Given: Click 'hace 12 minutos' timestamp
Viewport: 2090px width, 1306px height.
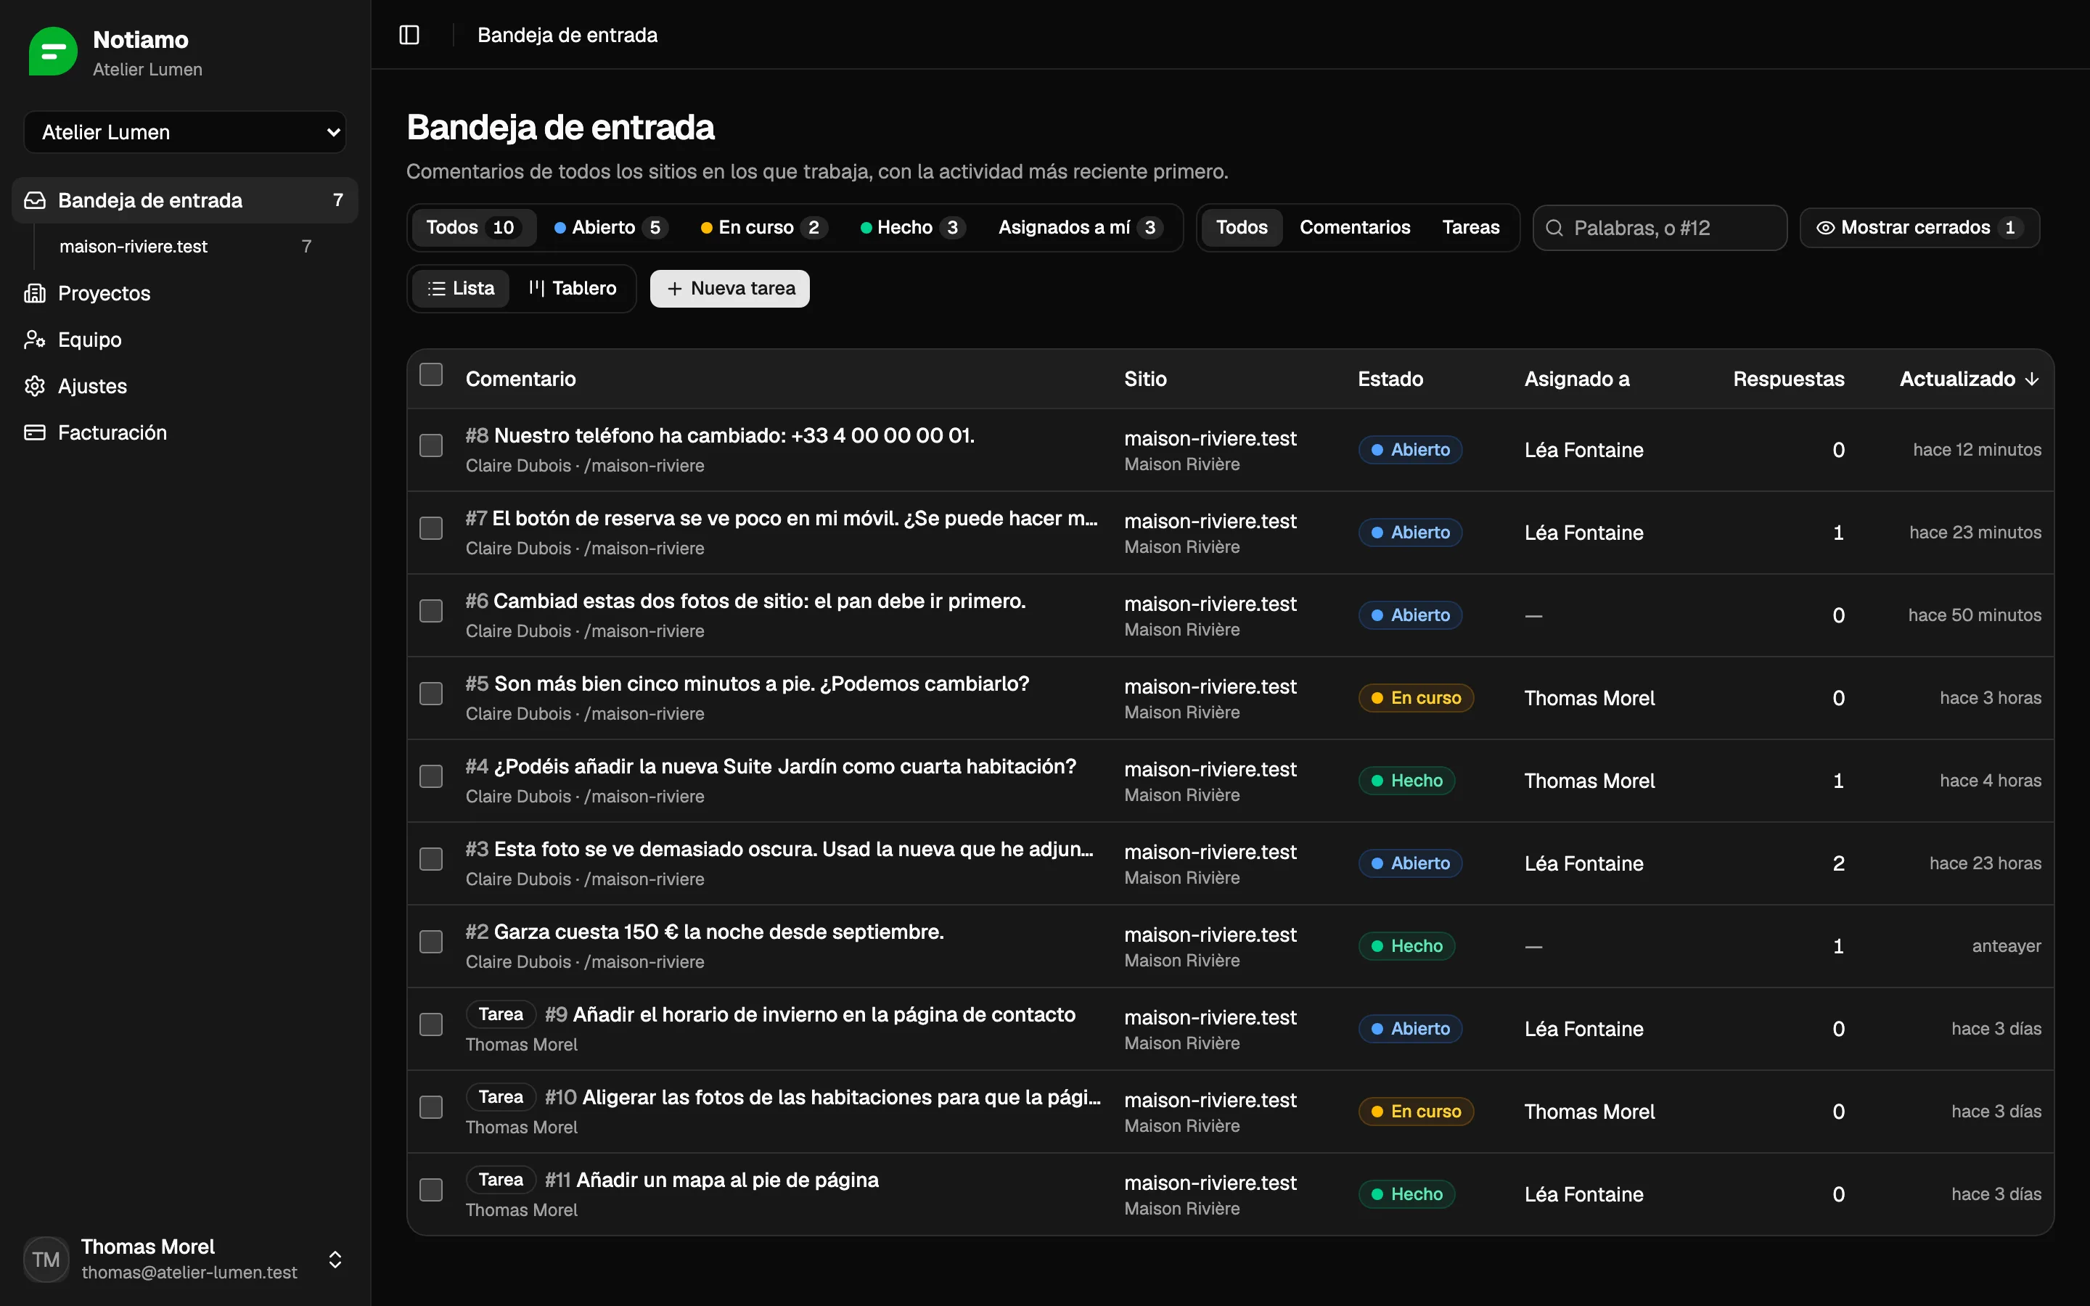Looking at the screenshot, I should (x=1977, y=450).
